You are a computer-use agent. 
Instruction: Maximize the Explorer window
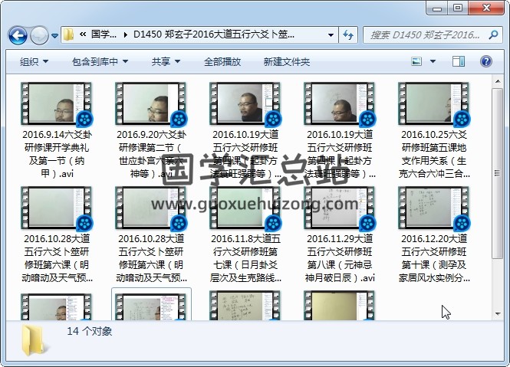(458, 8)
